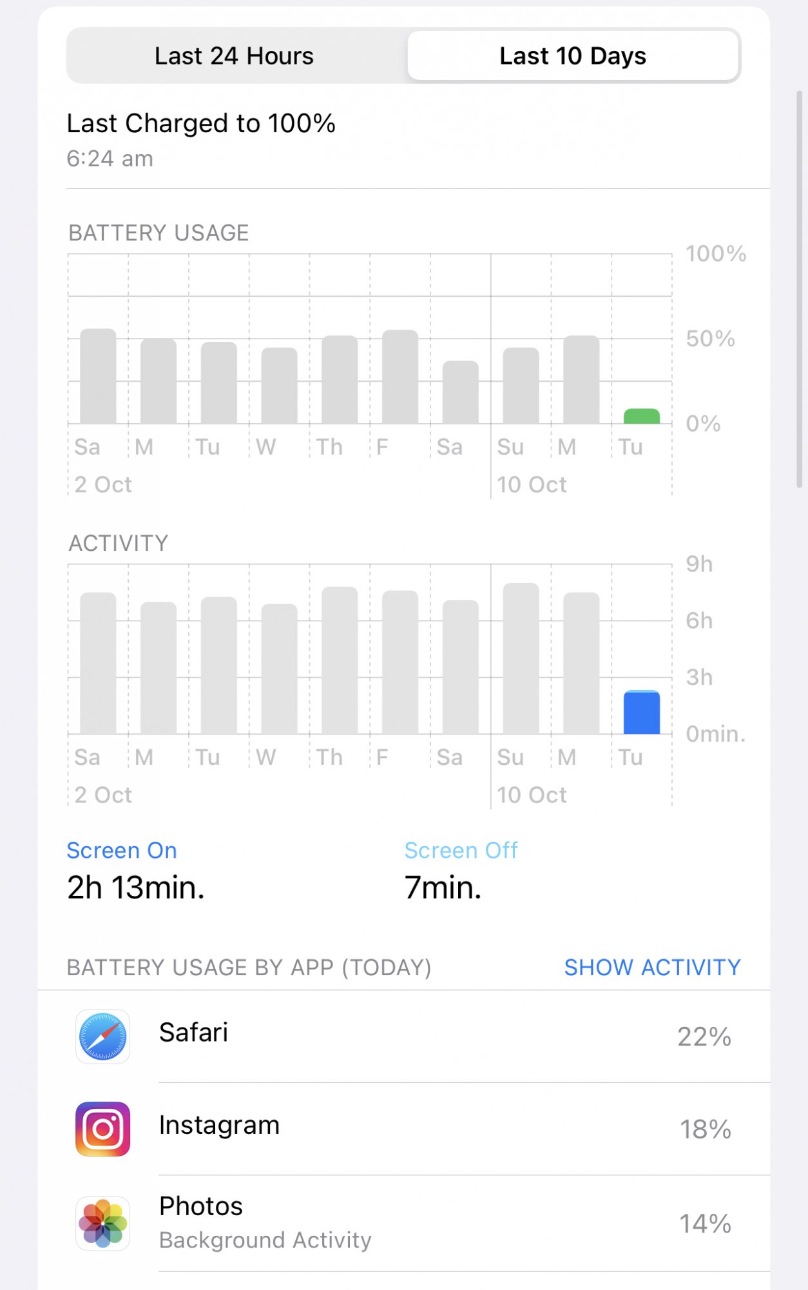
Task: Tap Friday bar in battery usage chart
Action: point(400,377)
